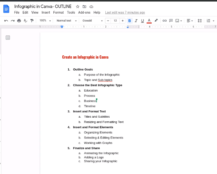Click the Redo arrow
217x174 pixels.
click(13, 21)
